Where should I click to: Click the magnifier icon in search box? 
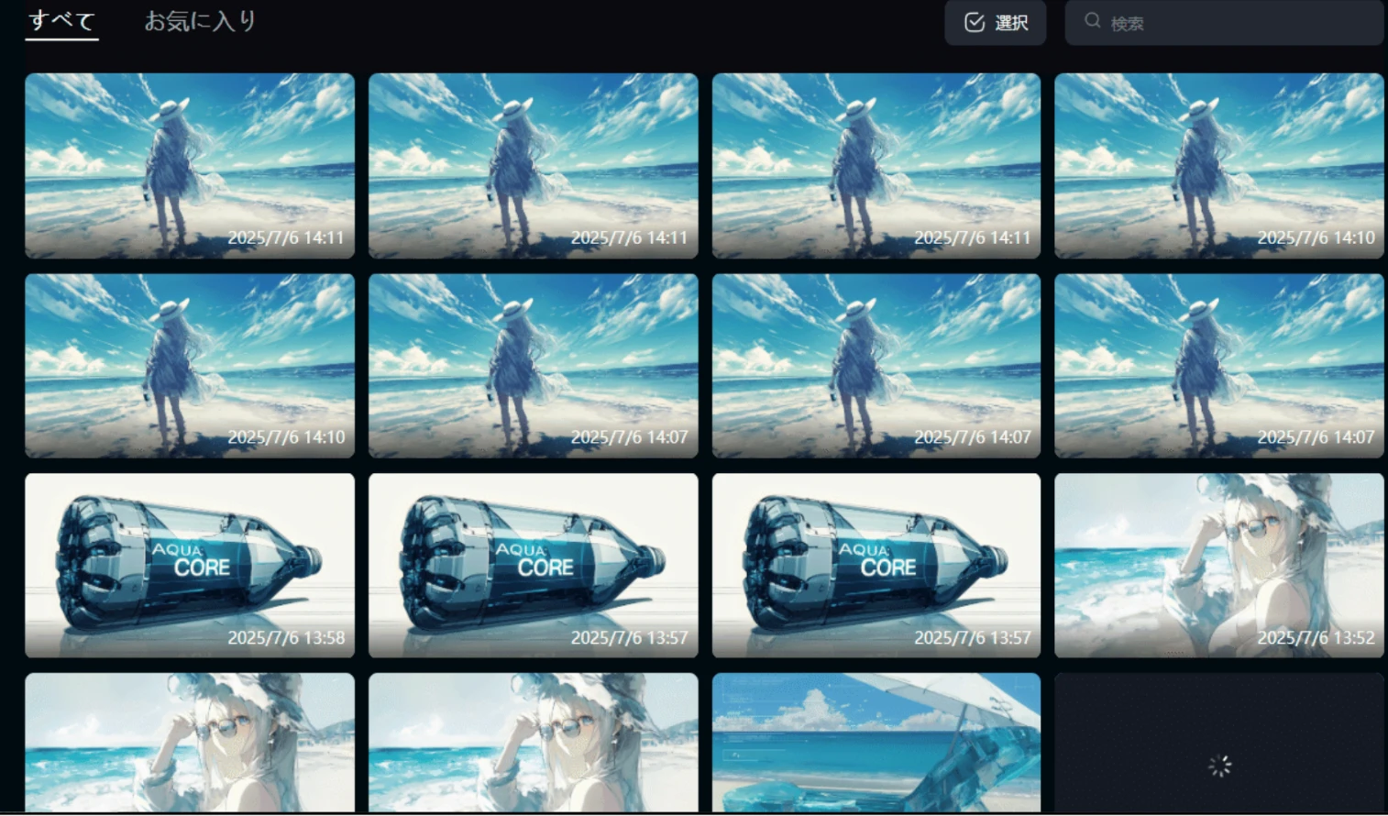1092,20
